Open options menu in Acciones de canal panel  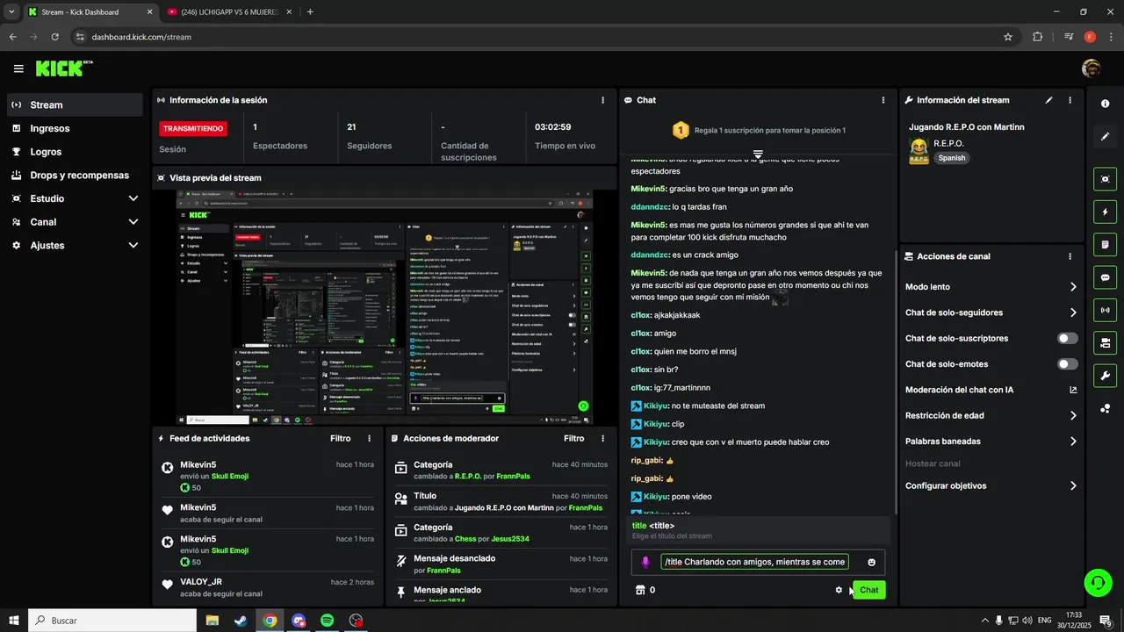point(1070,256)
